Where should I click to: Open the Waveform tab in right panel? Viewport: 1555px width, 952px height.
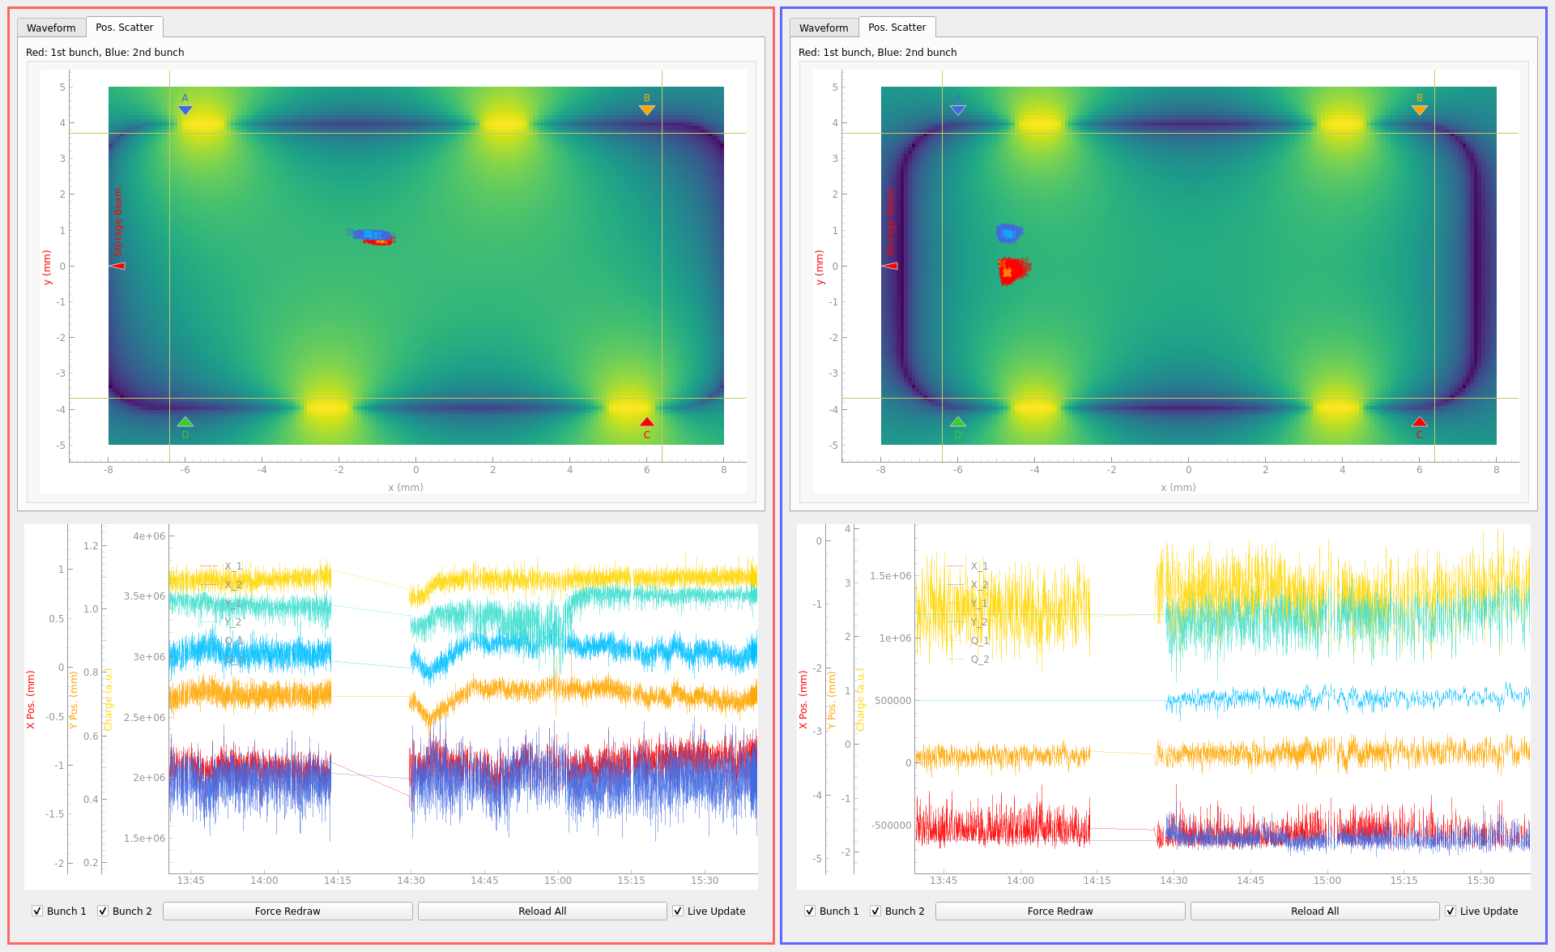[824, 28]
